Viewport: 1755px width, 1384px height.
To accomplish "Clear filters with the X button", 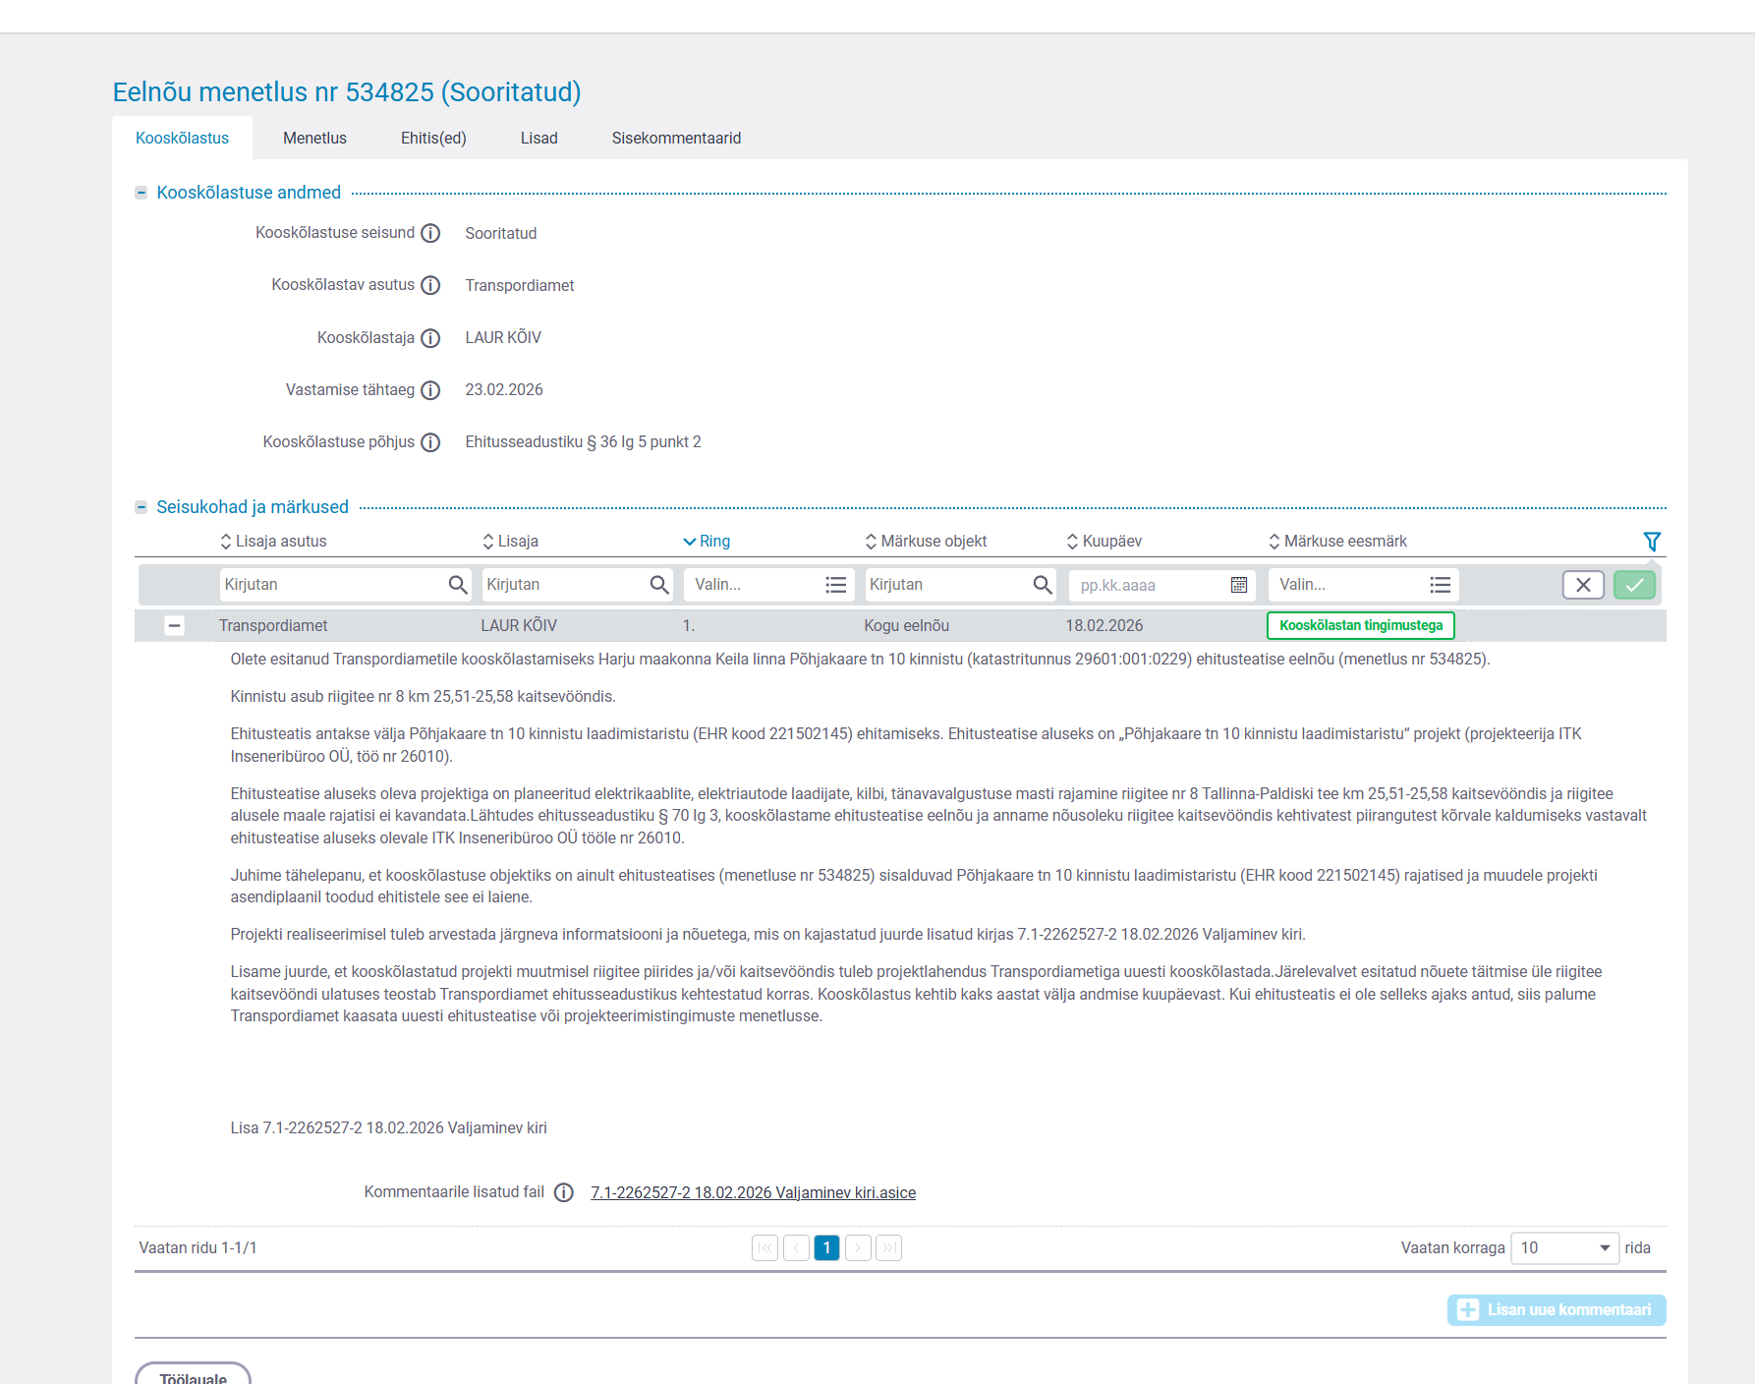I will (x=1582, y=585).
